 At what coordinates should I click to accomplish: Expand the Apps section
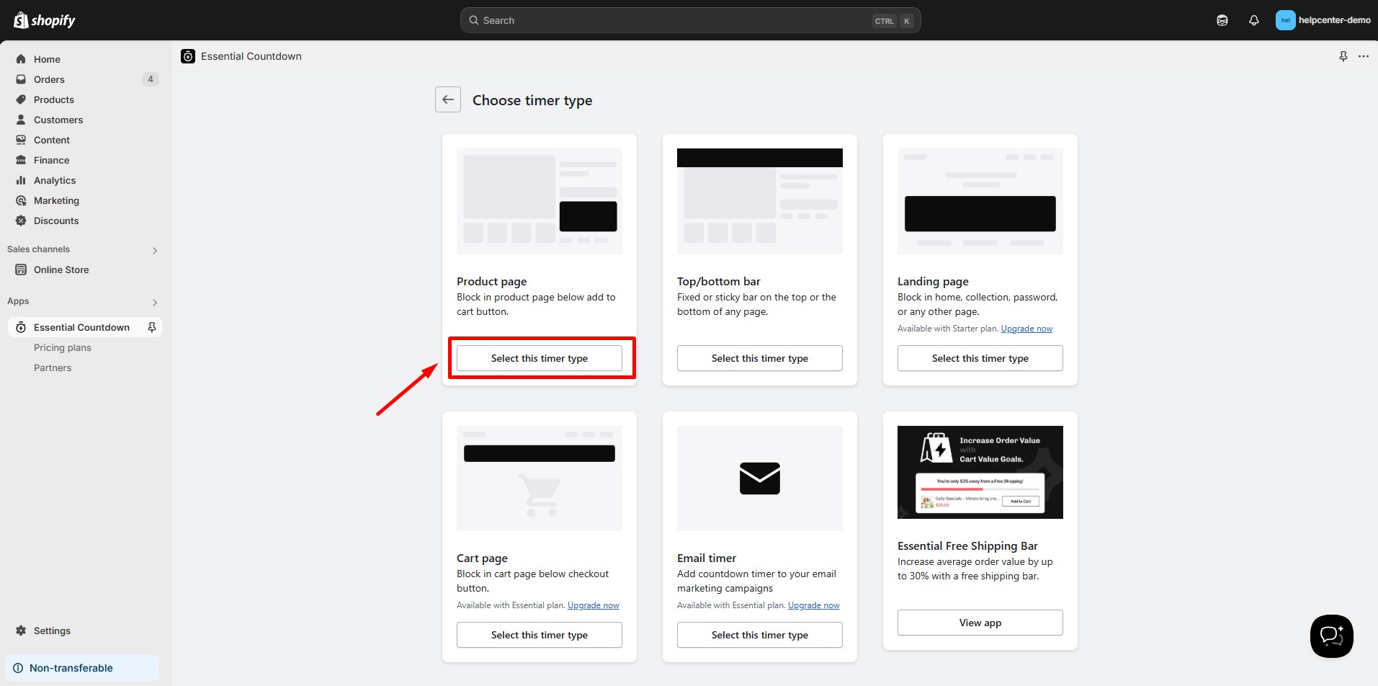(x=154, y=302)
